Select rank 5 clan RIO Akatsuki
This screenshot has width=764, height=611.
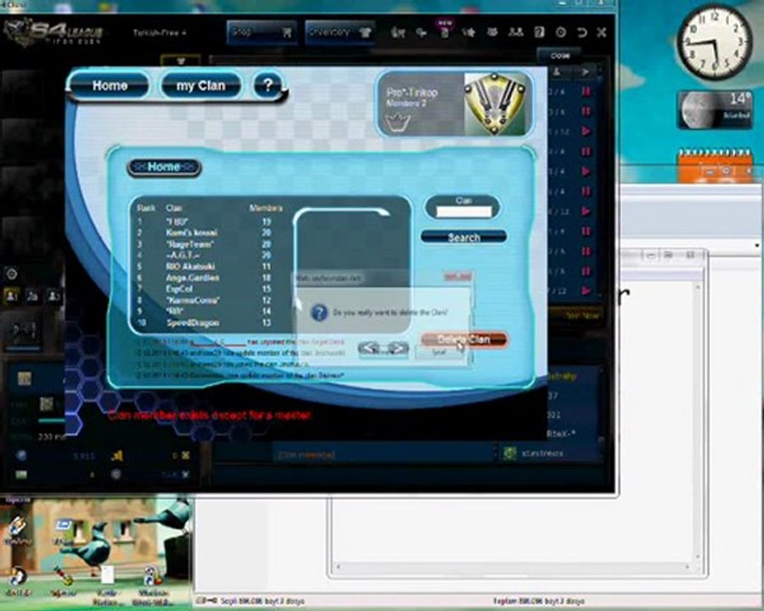(204, 266)
